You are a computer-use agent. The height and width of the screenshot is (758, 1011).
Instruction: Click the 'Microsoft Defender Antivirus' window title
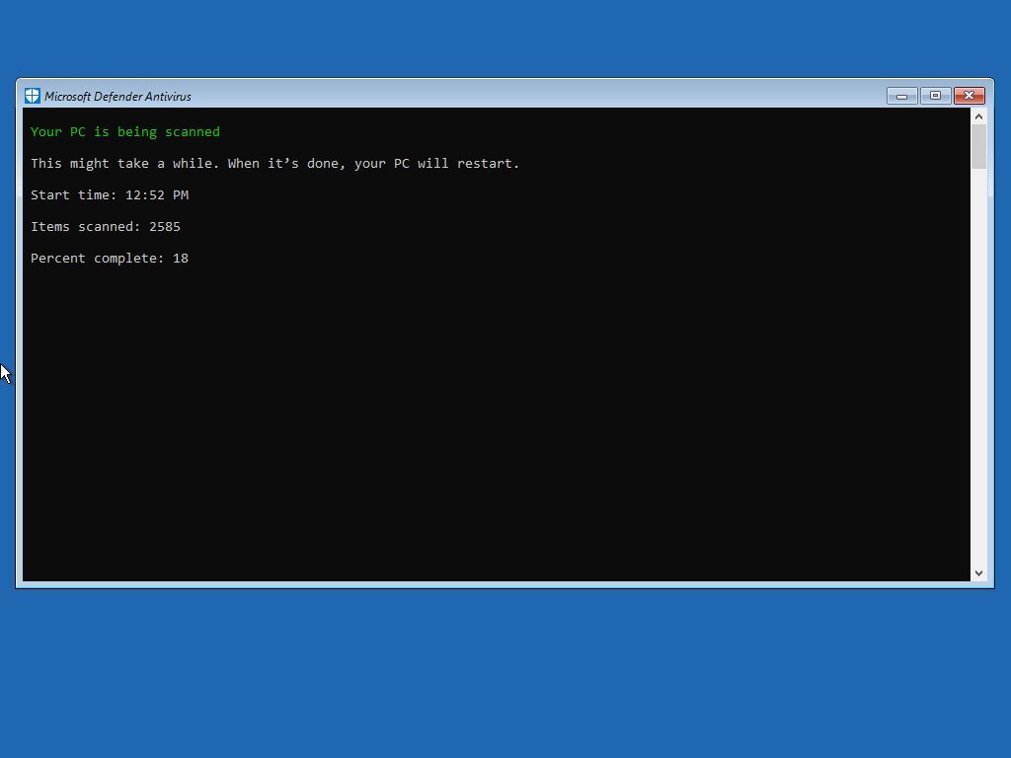pos(118,97)
